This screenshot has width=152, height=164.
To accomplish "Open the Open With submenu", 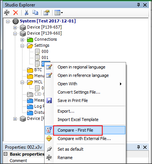I will [85, 84].
